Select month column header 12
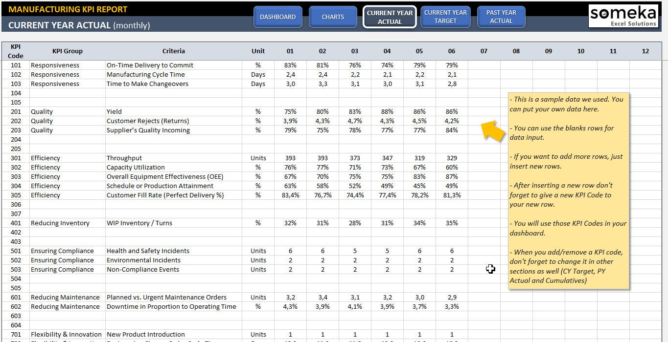This screenshot has width=668, height=342. [x=645, y=50]
